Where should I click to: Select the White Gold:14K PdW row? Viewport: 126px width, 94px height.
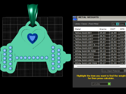point(100,63)
